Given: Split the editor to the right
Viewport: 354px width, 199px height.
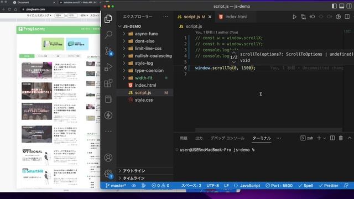Looking at the screenshot, I should tap(347, 17).
